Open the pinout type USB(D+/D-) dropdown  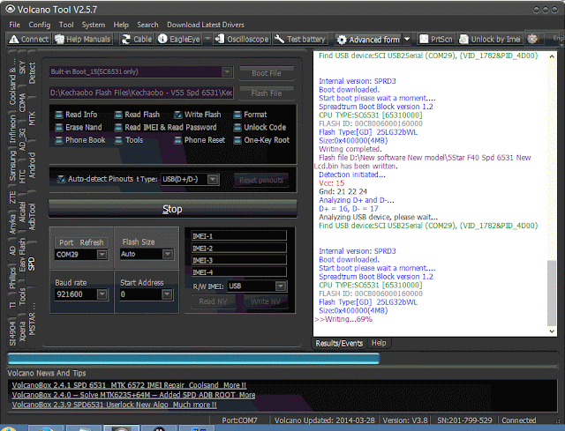(x=213, y=179)
